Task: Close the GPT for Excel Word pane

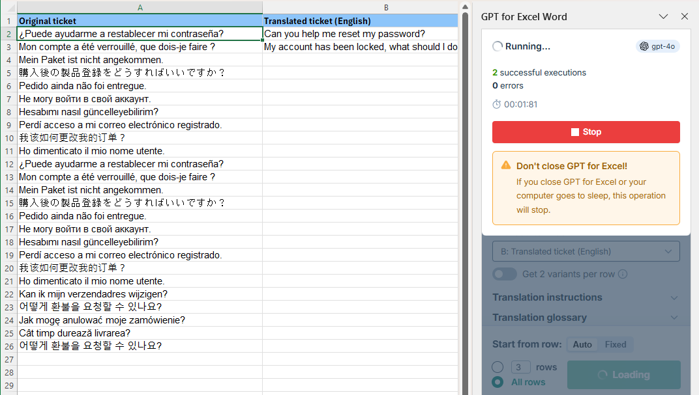Action: click(685, 16)
